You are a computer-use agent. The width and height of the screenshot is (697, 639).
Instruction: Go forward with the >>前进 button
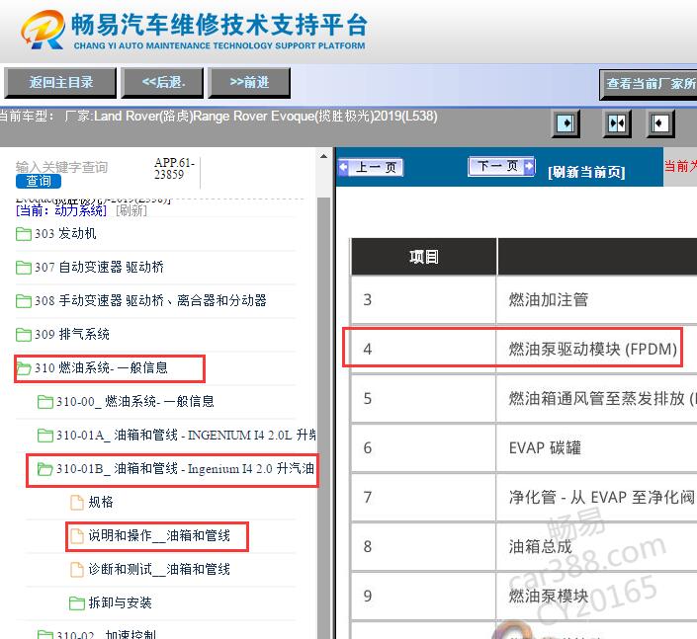click(249, 83)
